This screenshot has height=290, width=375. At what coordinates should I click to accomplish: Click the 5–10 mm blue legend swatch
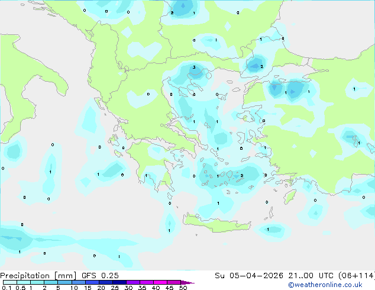64,282
